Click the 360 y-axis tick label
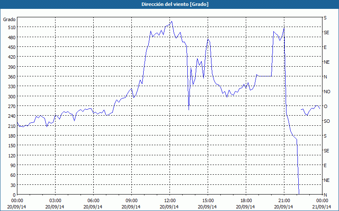The height and width of the screenshot is (211, 339). click(12, 77)
